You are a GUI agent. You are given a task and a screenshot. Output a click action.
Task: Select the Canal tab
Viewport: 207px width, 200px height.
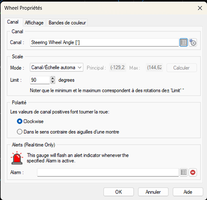13,22
